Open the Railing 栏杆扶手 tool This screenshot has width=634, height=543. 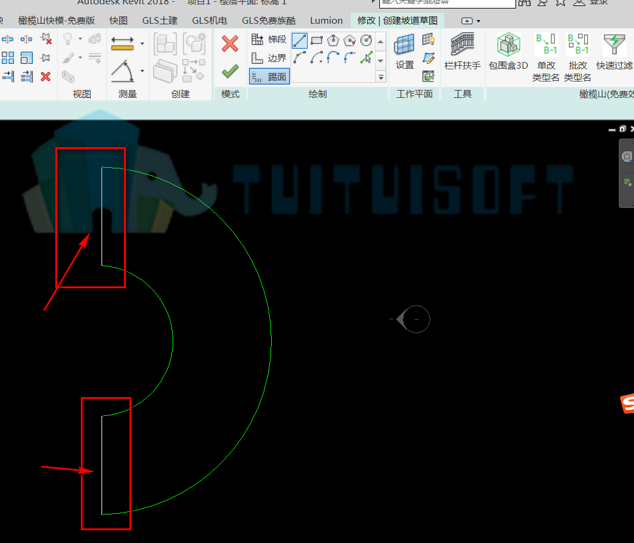point(462,52)
